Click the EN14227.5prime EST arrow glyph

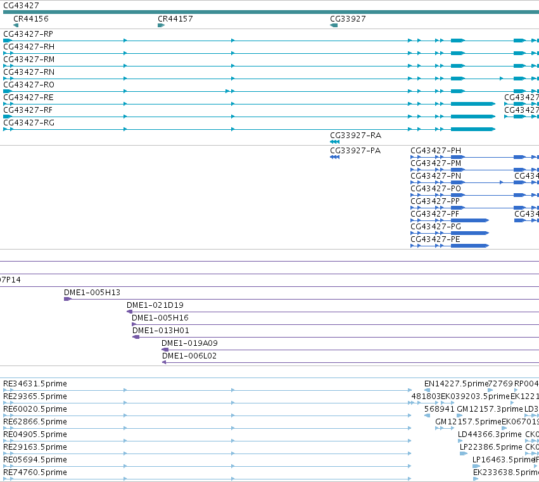click(428, 390)
